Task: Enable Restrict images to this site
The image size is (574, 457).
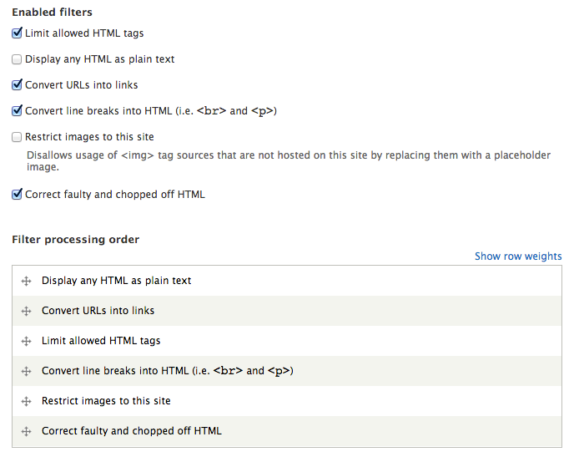Action: click(x=17, y=137)
